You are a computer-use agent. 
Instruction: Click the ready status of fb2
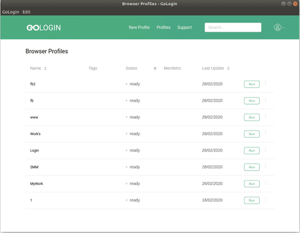135,84
